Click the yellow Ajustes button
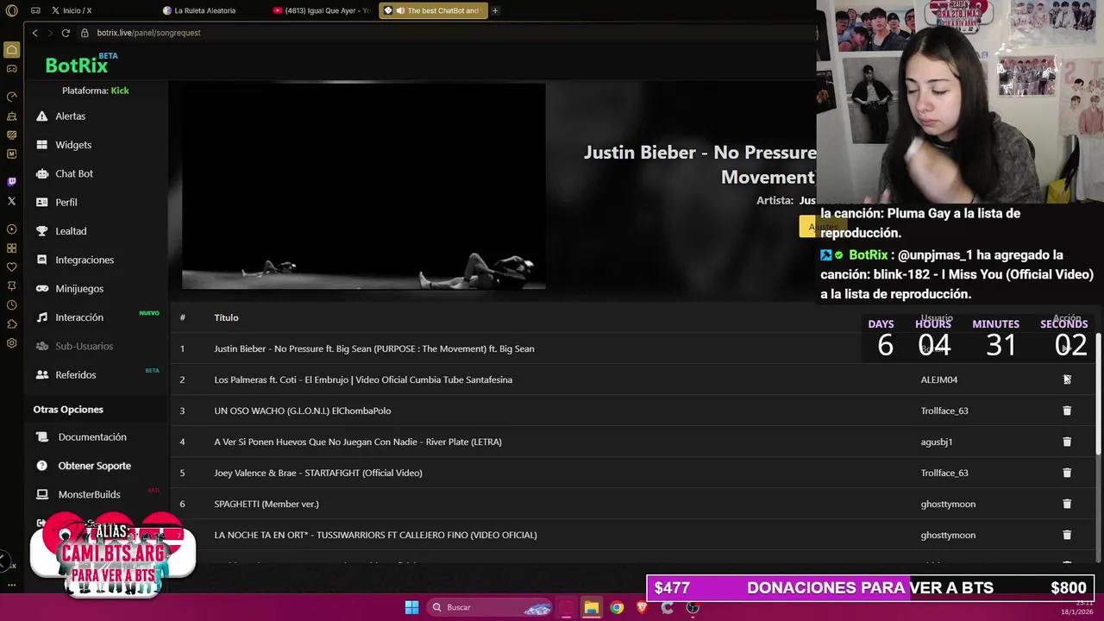The width and height of the screenshot is (1104, 621). pyautogui.click(x=823, y=227)
